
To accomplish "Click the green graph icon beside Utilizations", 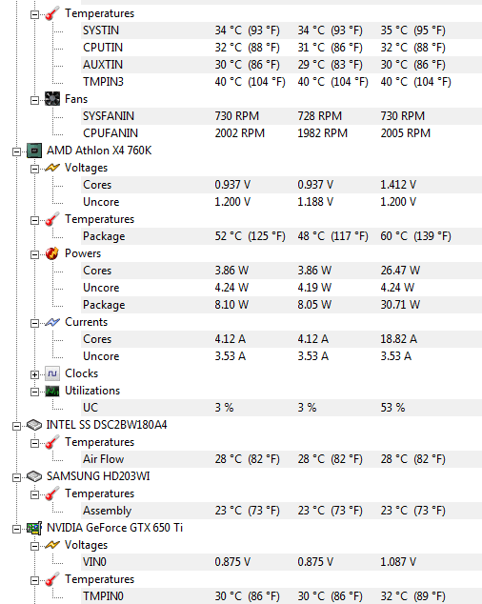I will click(52, 391).
